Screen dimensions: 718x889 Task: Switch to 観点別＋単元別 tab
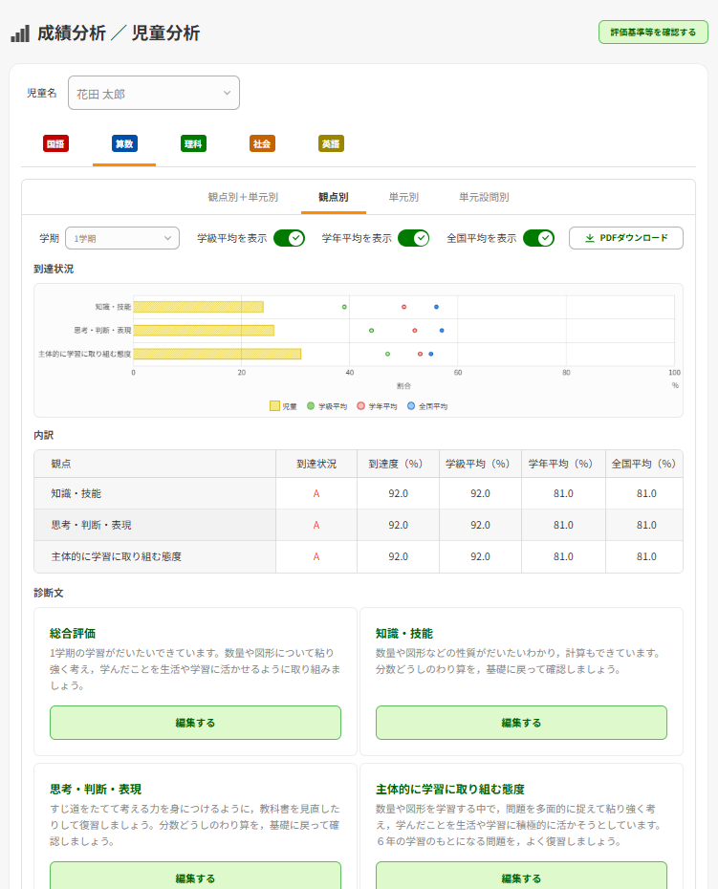243,197
